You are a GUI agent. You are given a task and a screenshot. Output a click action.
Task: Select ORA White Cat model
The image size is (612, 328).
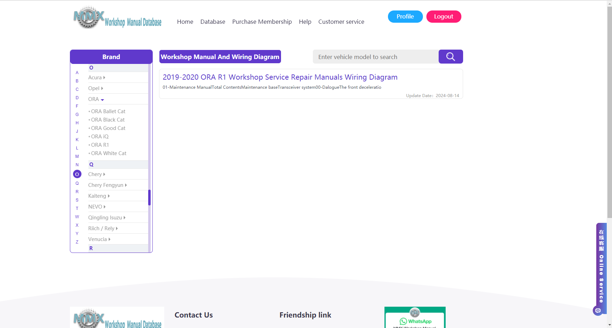coord(109,153)
